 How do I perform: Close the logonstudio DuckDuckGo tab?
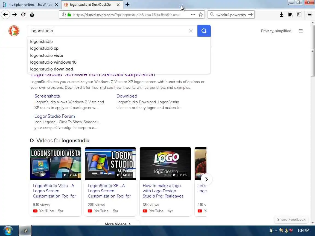click(118, 5)
